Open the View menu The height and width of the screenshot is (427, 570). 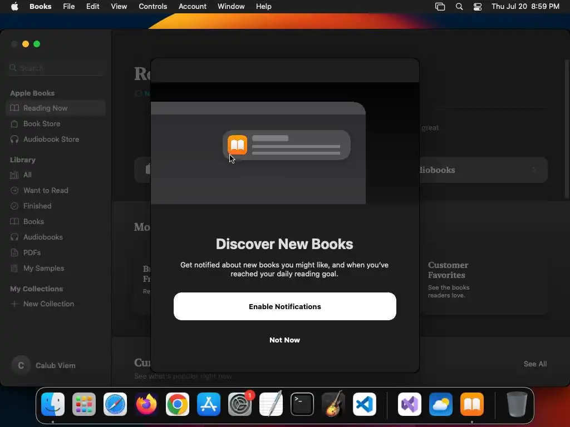click(119, 6)
